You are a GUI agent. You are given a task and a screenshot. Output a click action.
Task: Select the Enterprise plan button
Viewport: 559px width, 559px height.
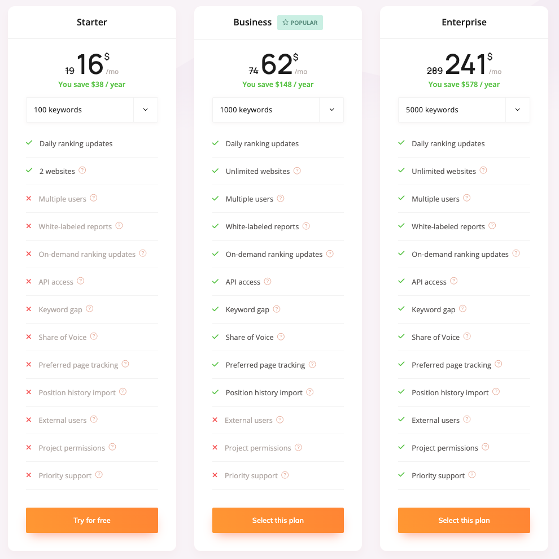[x=464, y=520]
